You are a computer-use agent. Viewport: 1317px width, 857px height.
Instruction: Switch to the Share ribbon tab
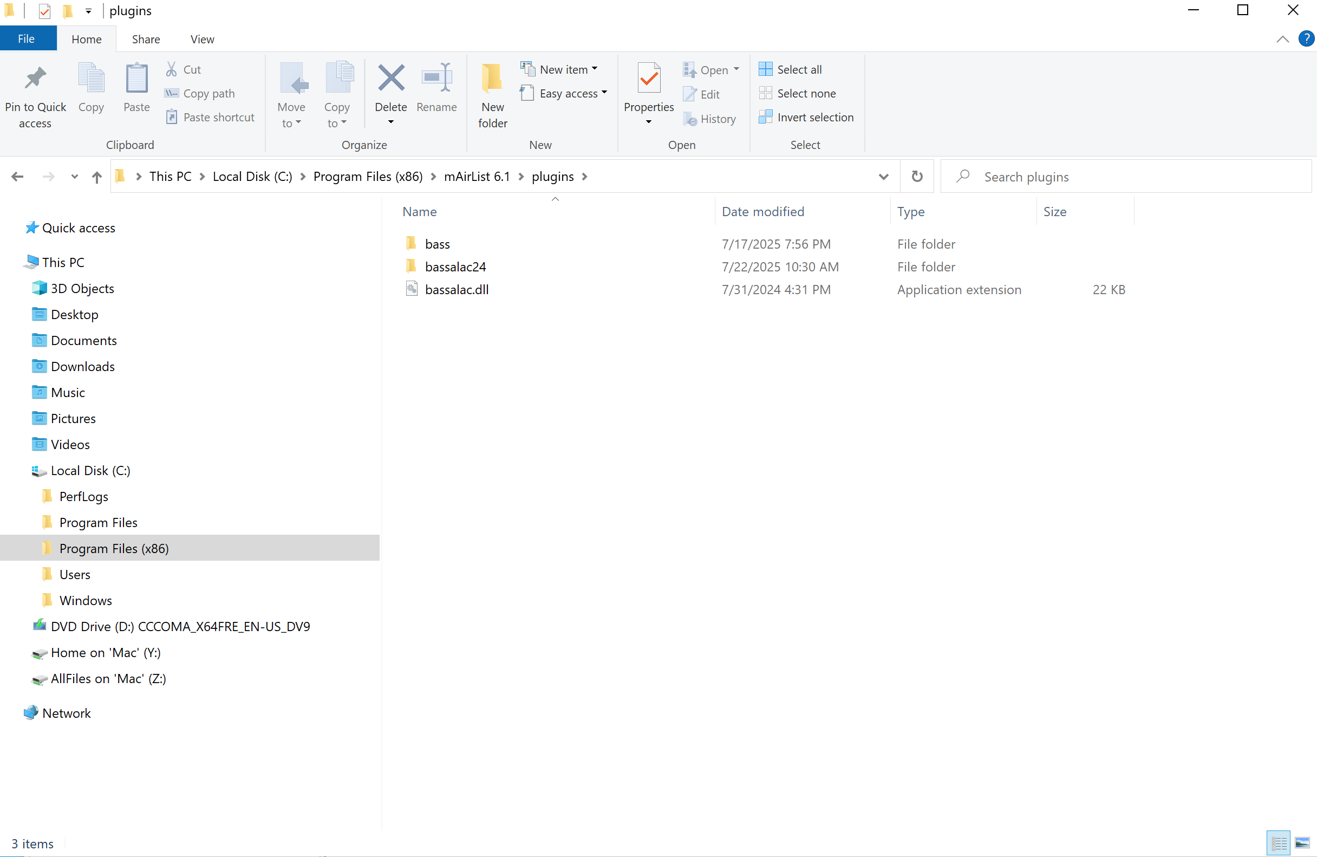point(146,39)
